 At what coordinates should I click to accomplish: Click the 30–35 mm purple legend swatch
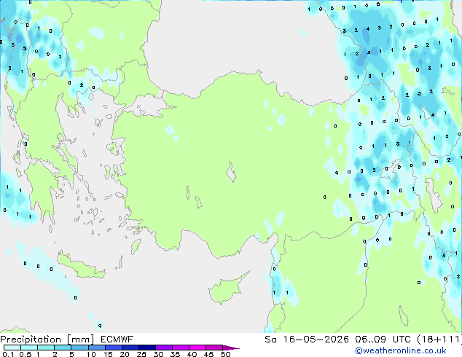coord(163,348)
